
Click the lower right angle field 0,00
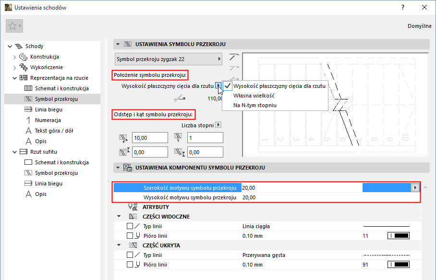[205, 152]
